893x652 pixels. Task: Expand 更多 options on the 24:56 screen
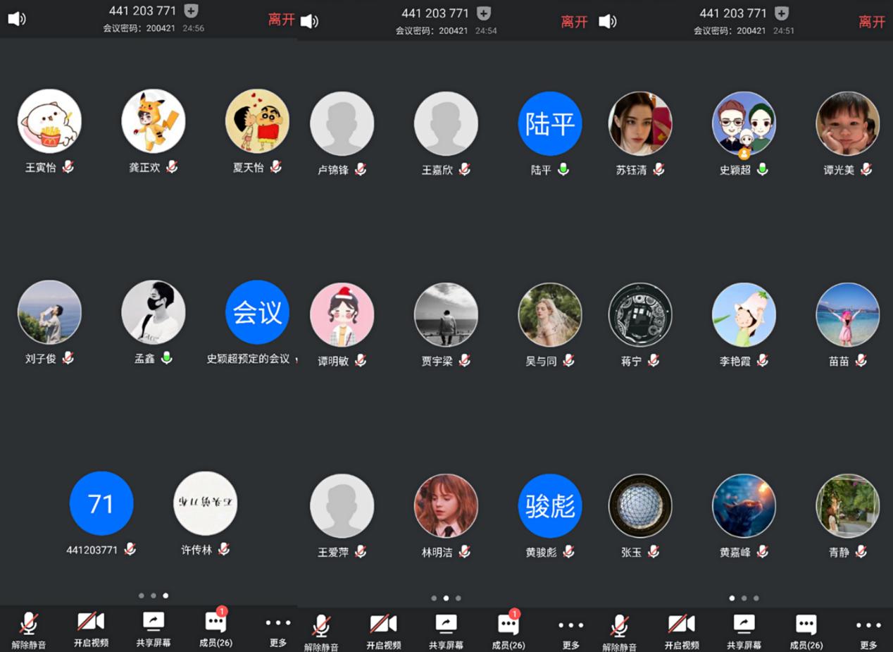pyautogui.click(x=278, y=628)
